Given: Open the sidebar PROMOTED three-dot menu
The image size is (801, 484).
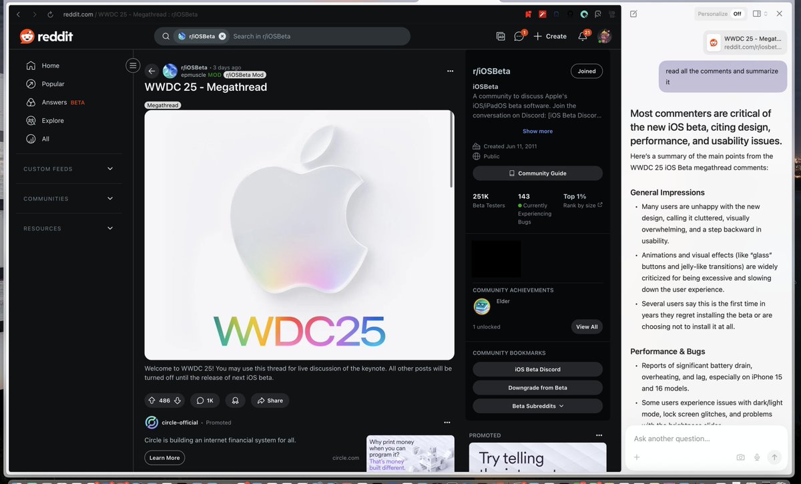Looking at the screenshot, I should pyautogui.click(x=599, y=435).
